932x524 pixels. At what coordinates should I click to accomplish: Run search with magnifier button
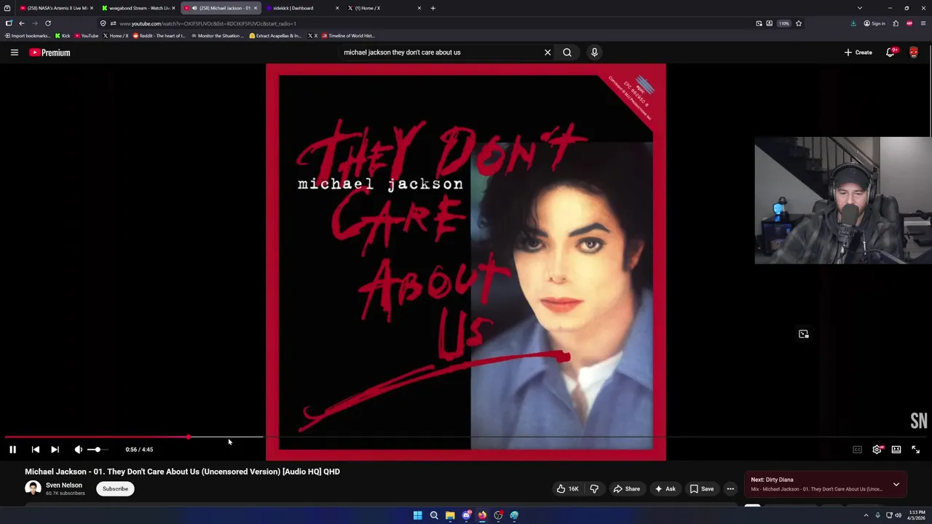(567, 52)
